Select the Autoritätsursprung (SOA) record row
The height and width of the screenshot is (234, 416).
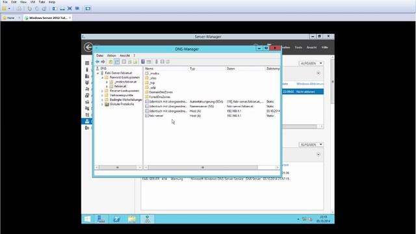(212, 101)
